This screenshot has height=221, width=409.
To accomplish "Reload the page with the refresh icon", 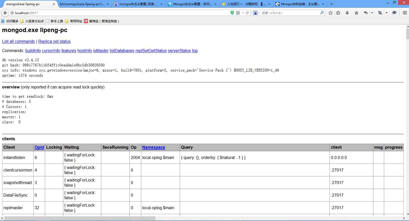I will pos(247,13).
